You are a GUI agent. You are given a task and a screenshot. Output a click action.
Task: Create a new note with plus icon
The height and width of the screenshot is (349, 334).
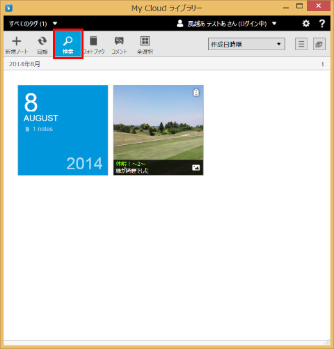point(17,45)
